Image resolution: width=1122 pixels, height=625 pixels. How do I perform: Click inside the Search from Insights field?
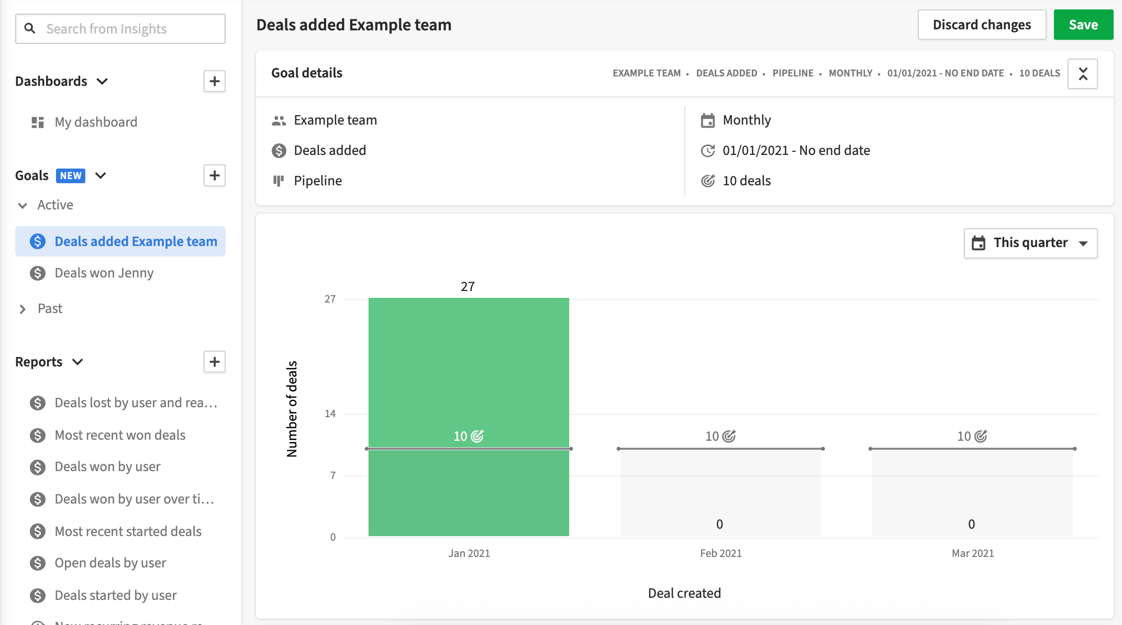coord(120,28)
